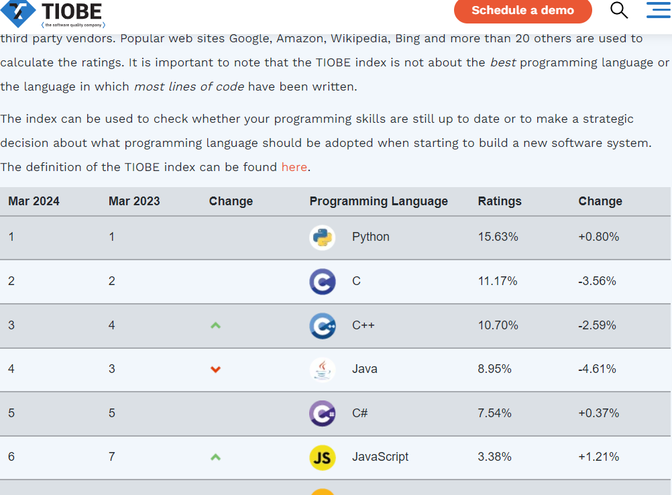Click the +0.80% change value
Screen dimensions: 672x495
tap(599, 237)
